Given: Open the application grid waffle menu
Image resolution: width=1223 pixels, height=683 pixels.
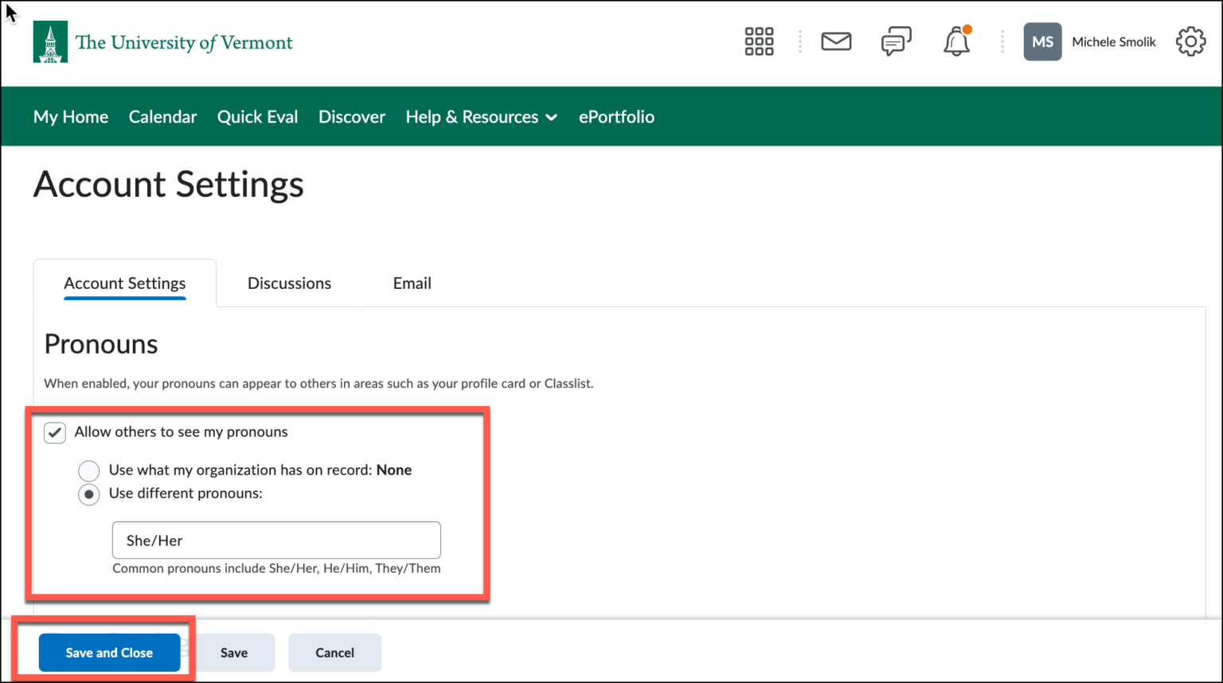Looking at the screenshot, I should pos(759,41).
